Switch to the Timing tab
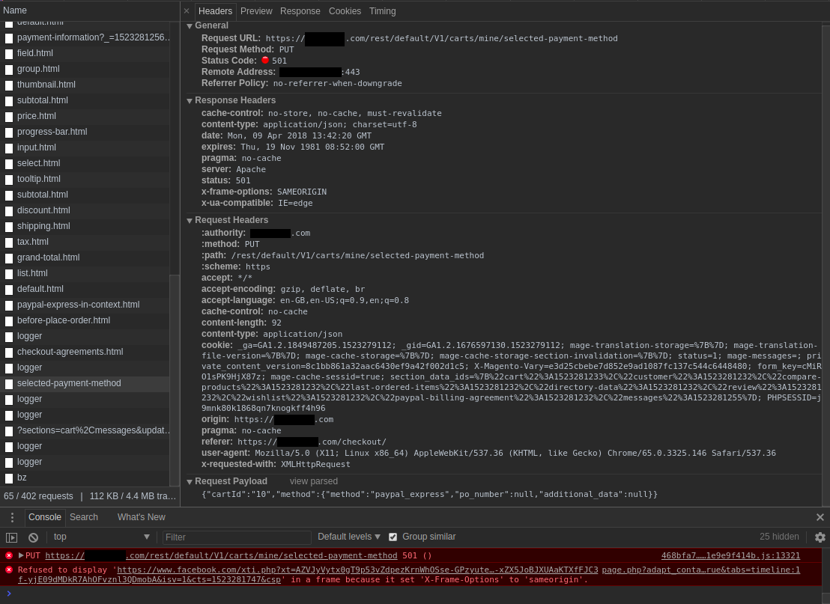 pyautogui.click(x=382, y=11)
